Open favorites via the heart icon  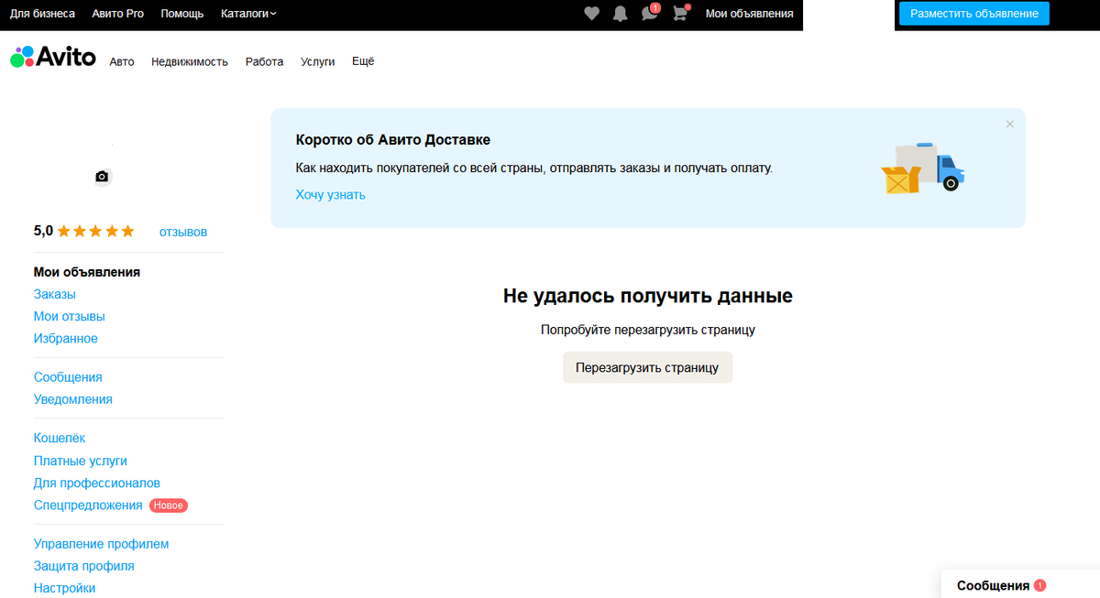click(591, 13)
